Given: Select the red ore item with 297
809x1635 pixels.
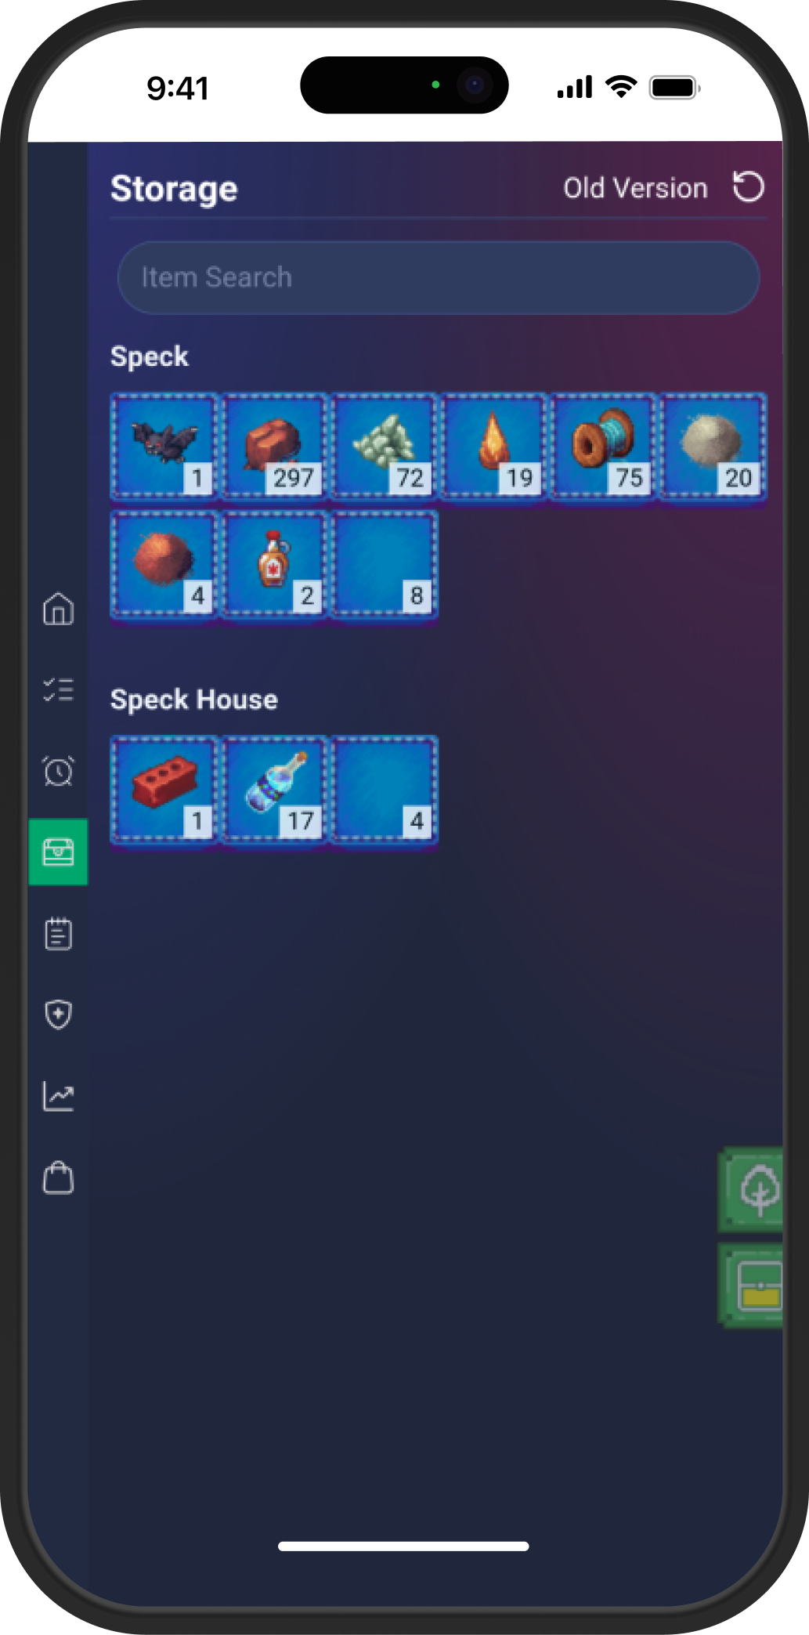Looking at the screenshot, I should pos(274,447).
